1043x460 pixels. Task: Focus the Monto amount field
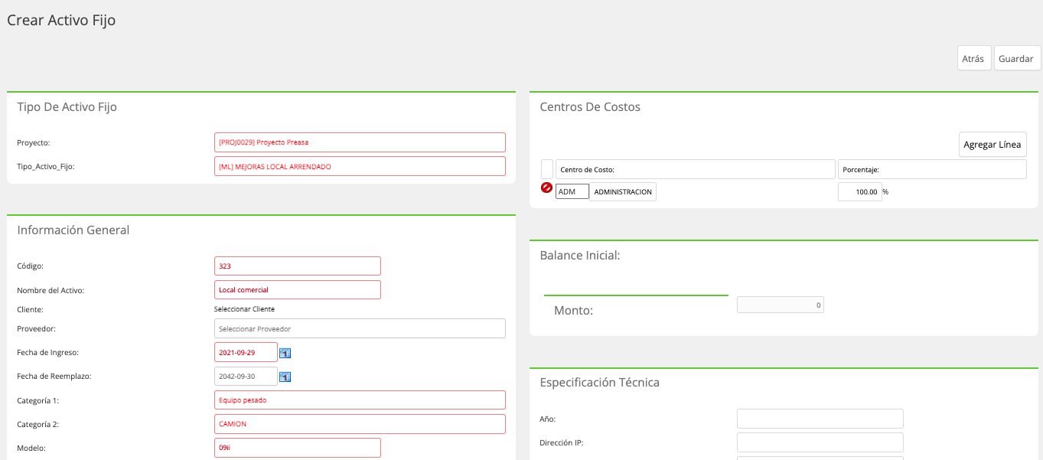(x=781, y=305)
